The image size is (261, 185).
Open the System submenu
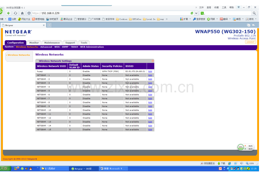[9, 47]
